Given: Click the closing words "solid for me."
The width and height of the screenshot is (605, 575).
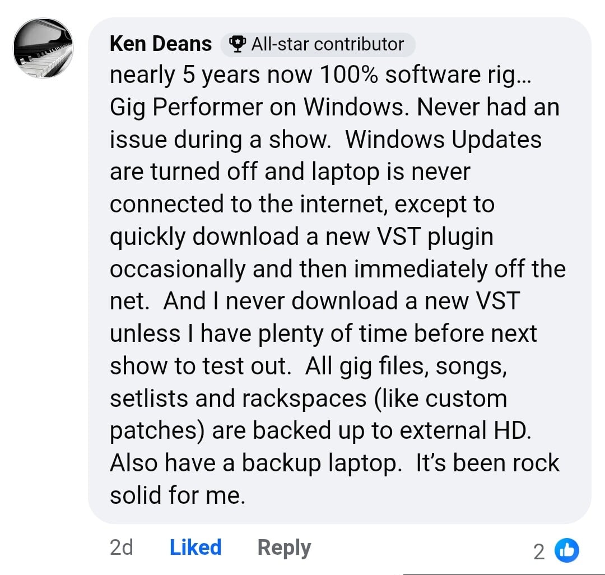Looking at the screenshot, I should point(178,495).
